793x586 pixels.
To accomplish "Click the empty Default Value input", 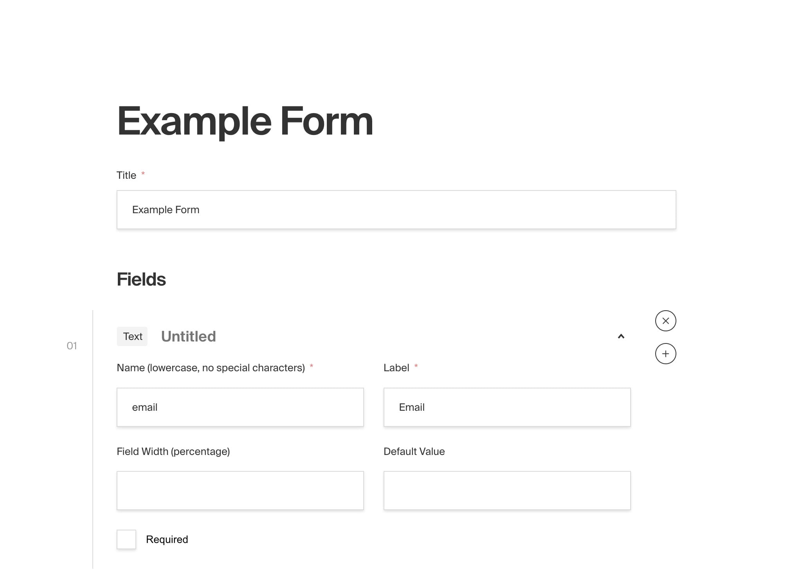I will pos(507,490).
